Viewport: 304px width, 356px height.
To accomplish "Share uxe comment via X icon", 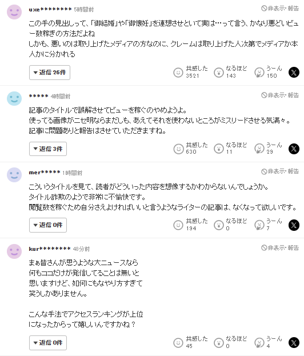I will pyautogui.click(x=294, y=73).
